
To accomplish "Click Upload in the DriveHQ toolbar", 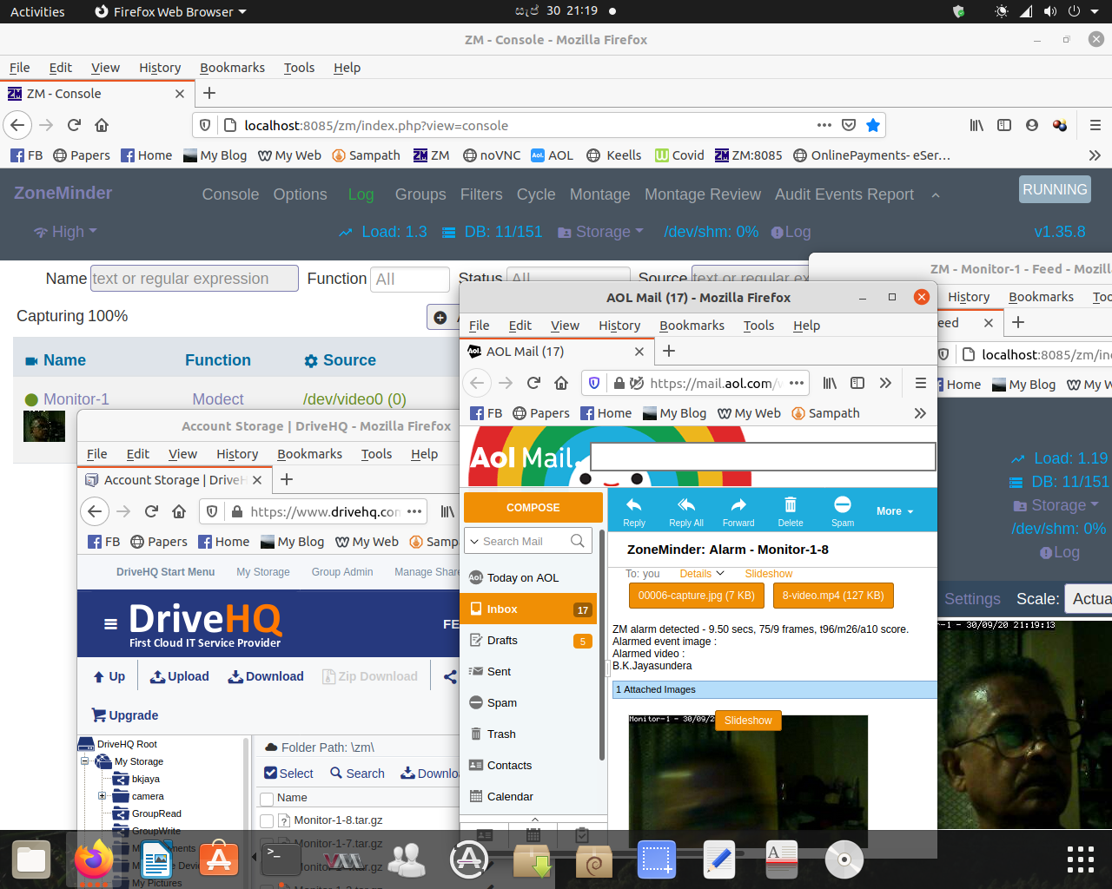I will [x=180, y=676].
